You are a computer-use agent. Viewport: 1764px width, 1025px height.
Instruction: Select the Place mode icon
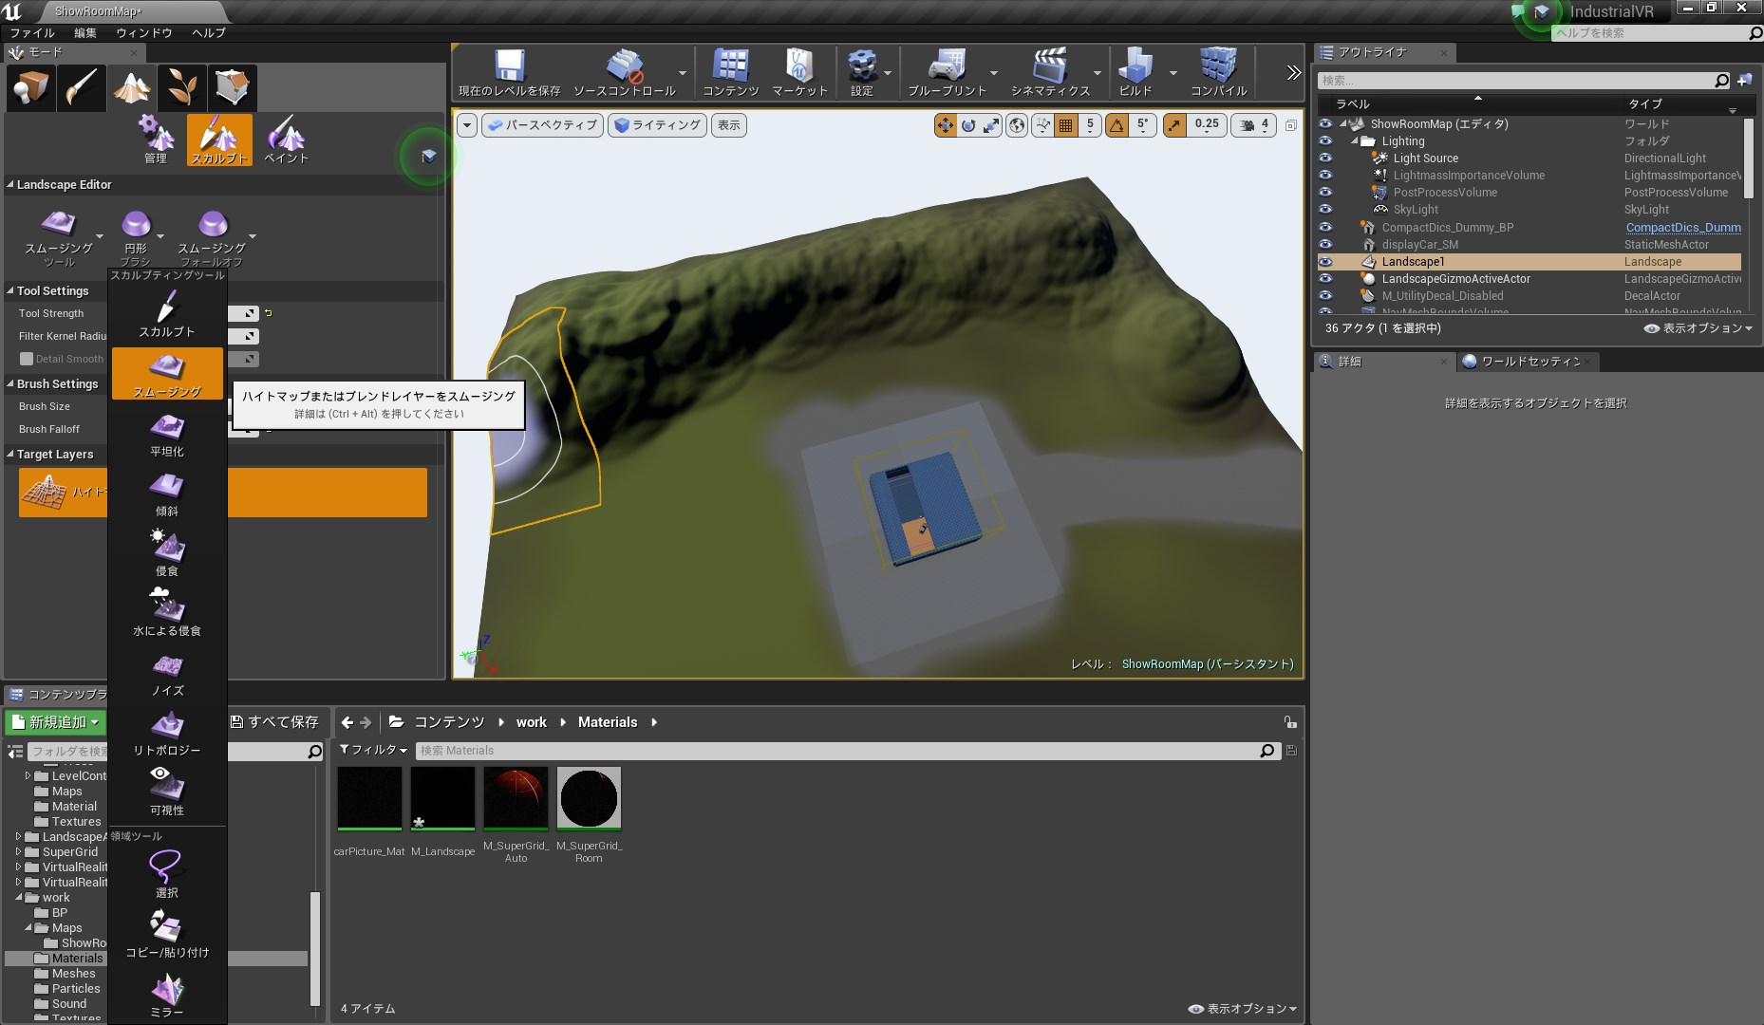coord(31,87)
